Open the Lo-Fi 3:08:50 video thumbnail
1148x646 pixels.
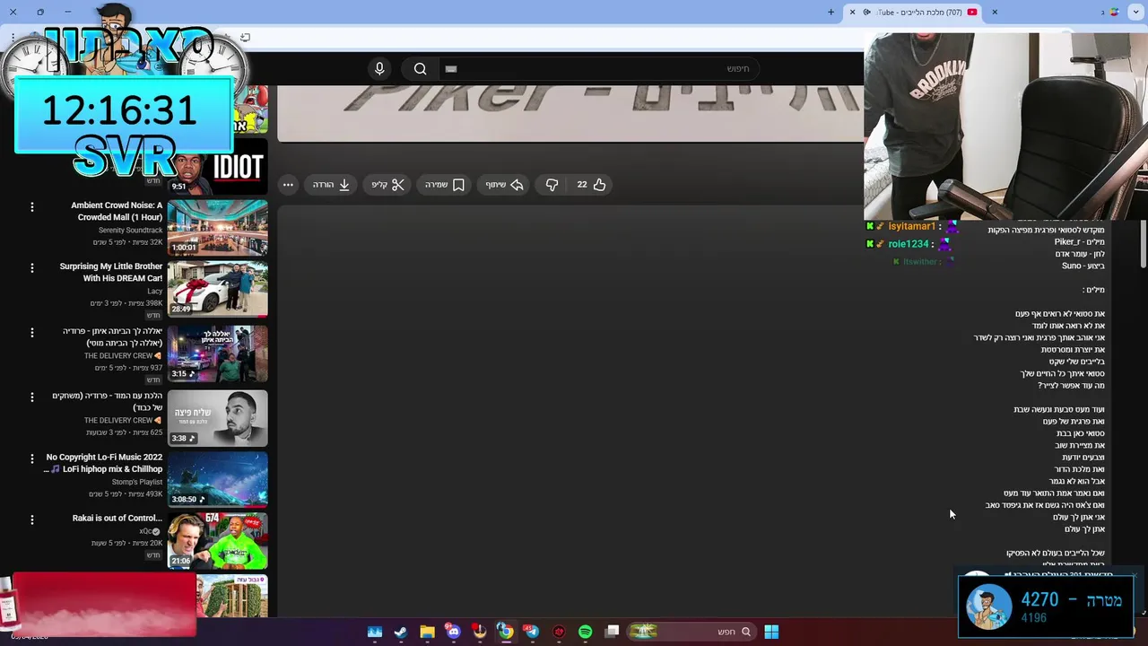(x=217, y=479)
